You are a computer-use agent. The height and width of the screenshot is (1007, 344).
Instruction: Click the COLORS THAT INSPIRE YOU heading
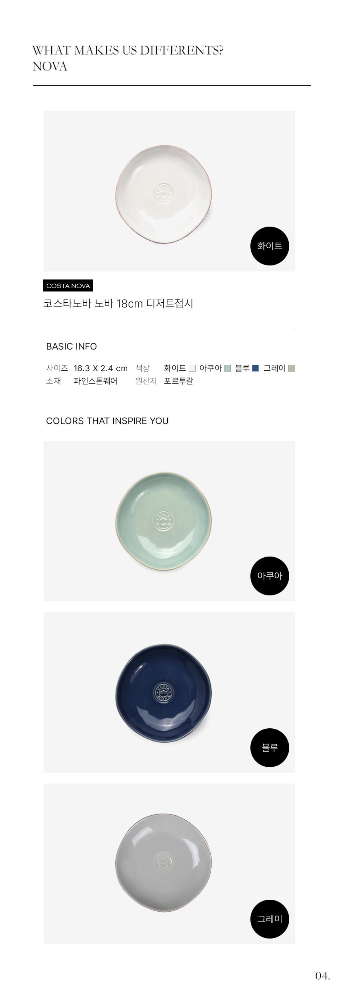click(107, 421)
